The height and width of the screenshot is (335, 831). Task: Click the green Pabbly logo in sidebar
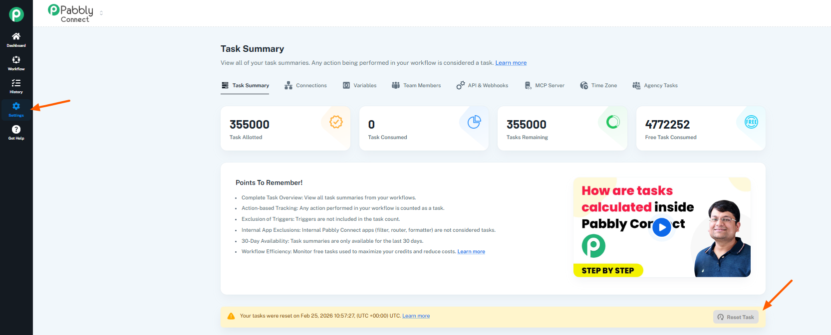[x=16, y=14]
